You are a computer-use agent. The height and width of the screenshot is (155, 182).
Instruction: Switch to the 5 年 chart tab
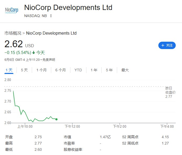109,70
